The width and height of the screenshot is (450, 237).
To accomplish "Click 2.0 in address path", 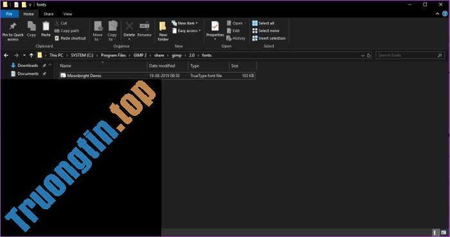I will click(x=192, y=55).
